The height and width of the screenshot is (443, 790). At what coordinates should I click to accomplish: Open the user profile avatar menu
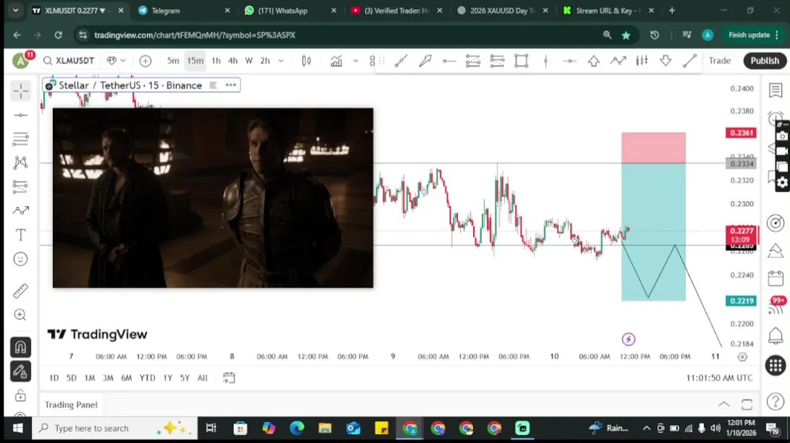(21, 60)
